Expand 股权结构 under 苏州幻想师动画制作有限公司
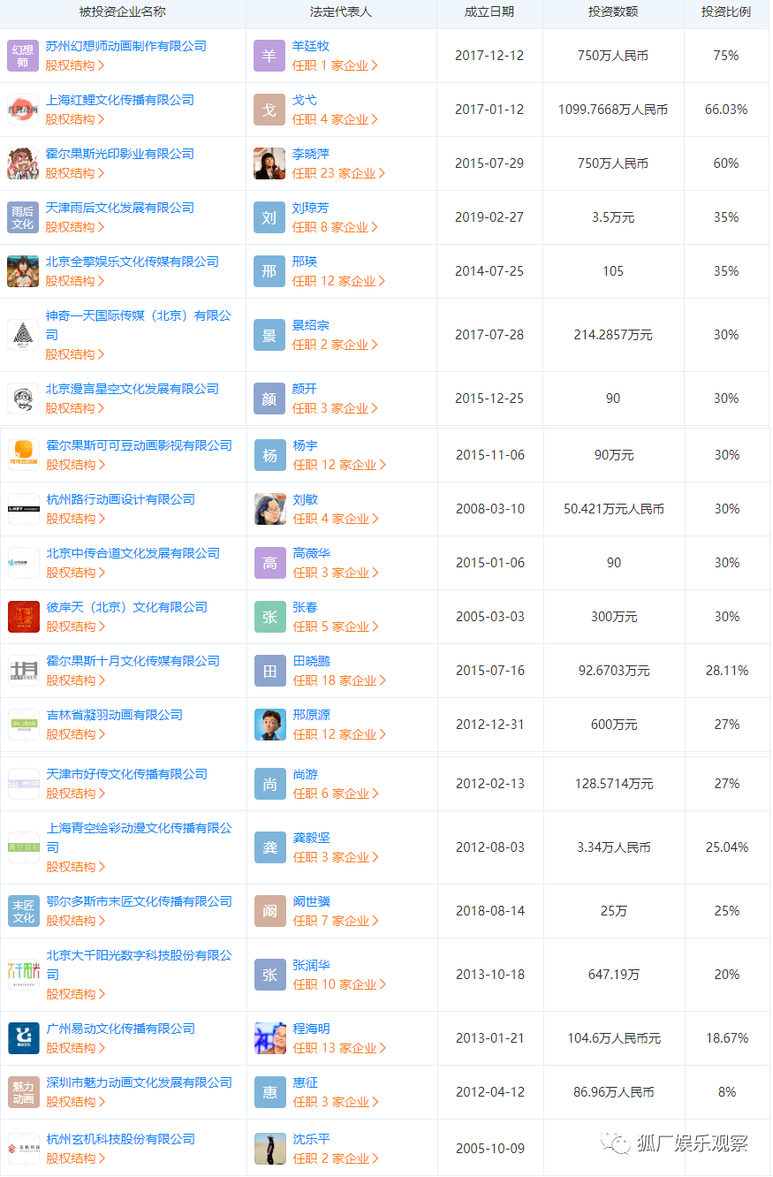 tap(75, 65)
